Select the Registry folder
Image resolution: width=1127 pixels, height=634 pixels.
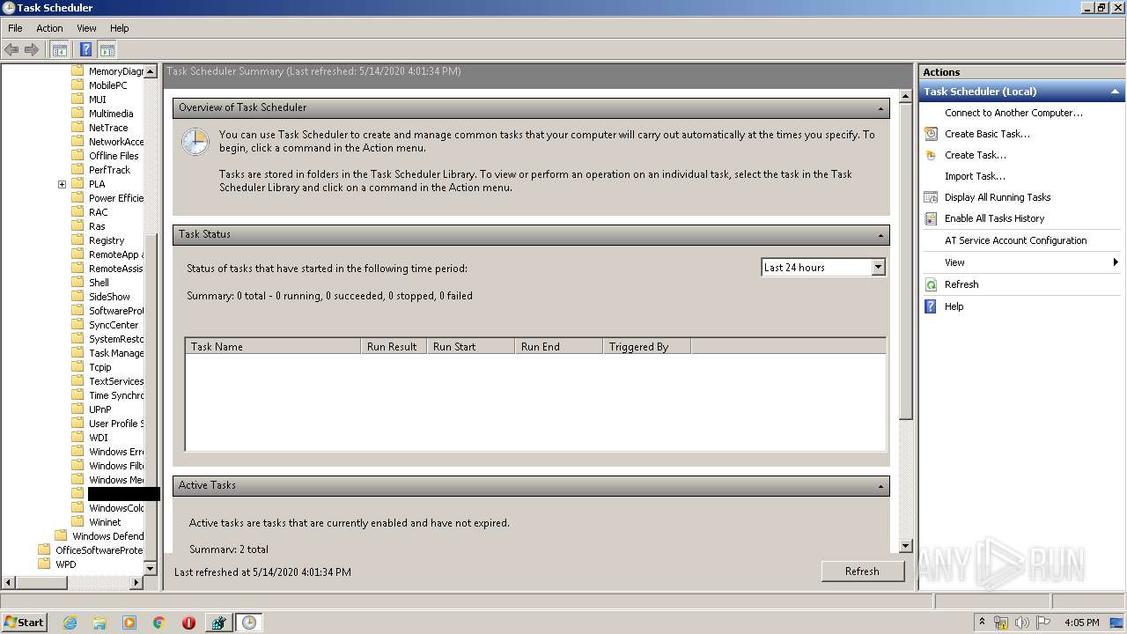107,240
